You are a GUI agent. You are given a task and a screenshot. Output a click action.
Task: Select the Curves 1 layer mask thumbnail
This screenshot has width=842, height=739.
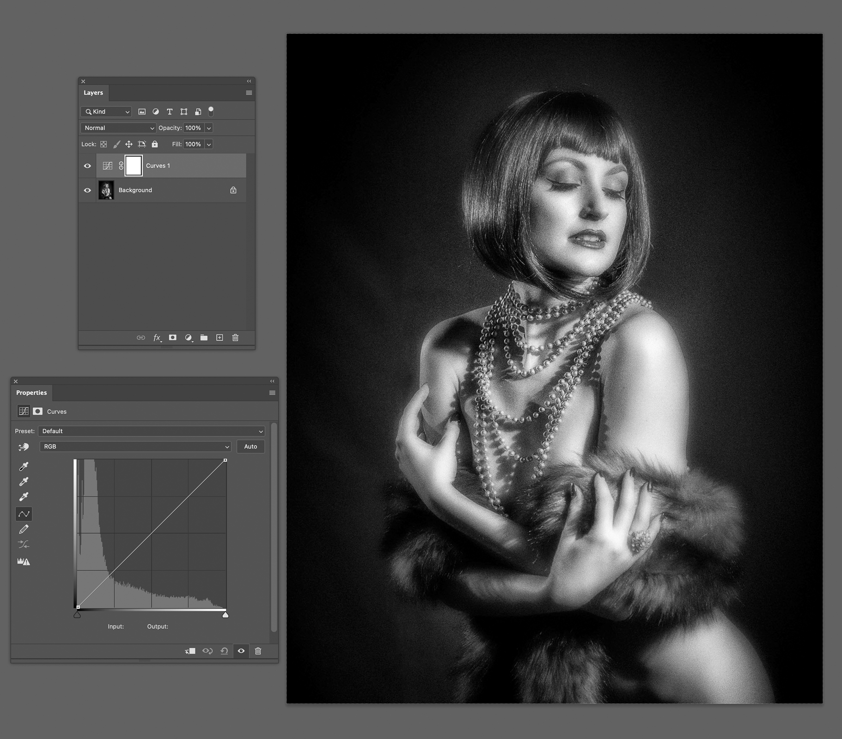[134, 166]
